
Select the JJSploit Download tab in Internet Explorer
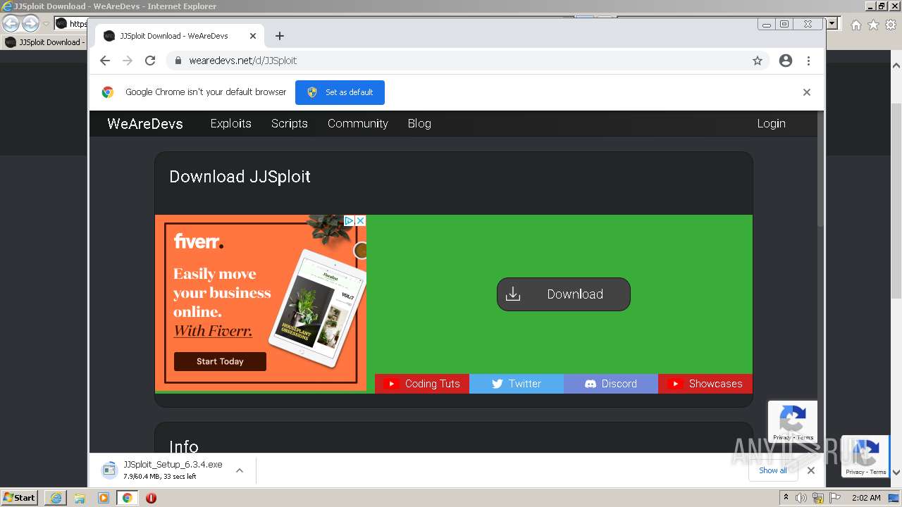tap(44, 42)
